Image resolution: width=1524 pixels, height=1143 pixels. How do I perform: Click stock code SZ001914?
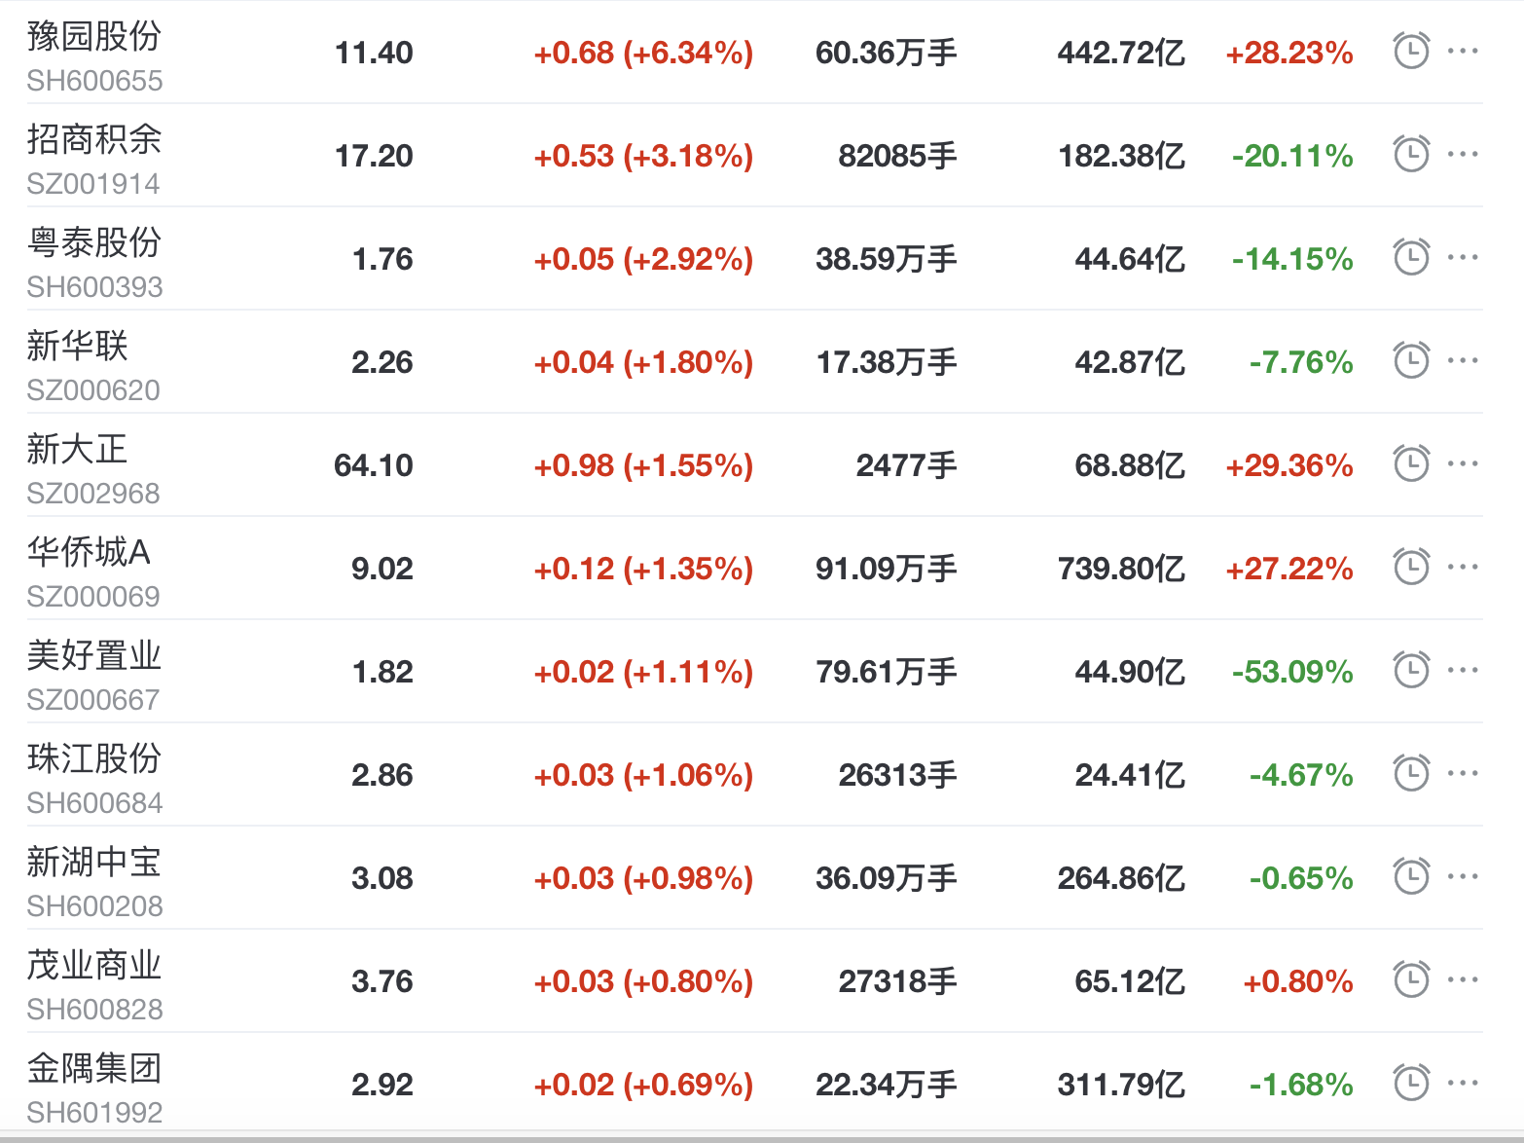(x=93, y=184)
